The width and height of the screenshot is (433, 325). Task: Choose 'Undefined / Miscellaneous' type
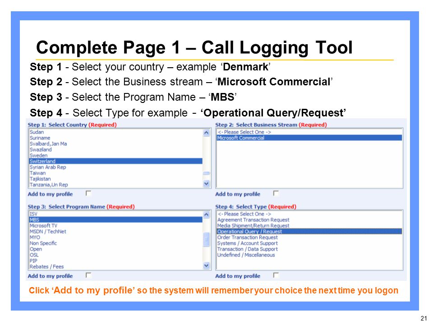[x=309, y=255]
